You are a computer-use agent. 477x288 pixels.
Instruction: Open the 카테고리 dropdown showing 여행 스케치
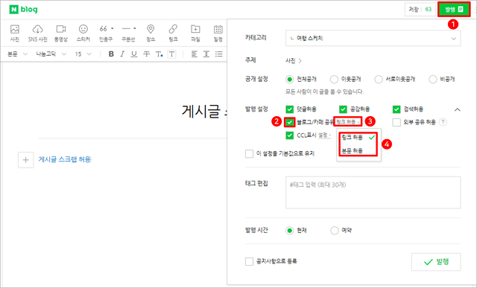pos(373,38)
